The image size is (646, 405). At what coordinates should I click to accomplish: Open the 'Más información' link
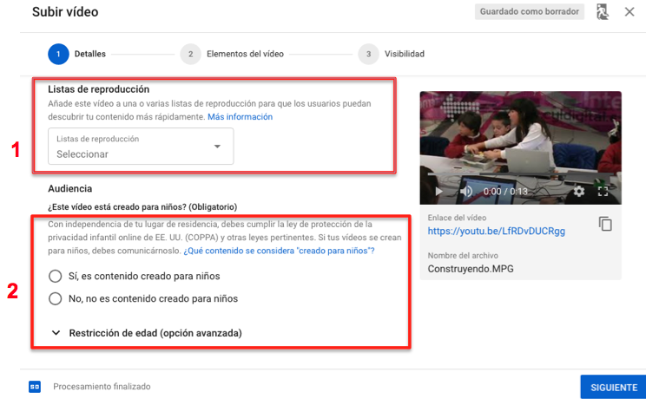(241, 117)
